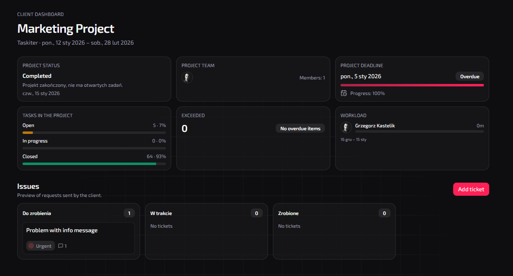Click the Urgent priority color dot
The width and height of the screenshot is (513, 276).
pyautogui.click(x=32, y=246)
